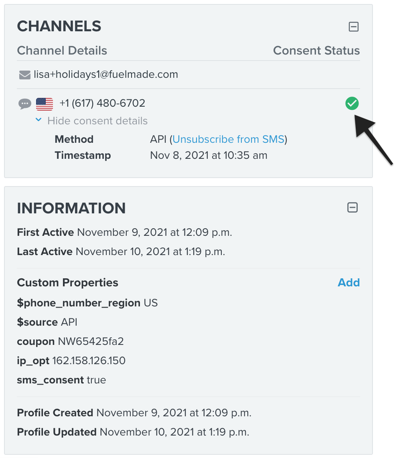The height and width of the screenshot is (458, 399).
Task: Click the email address lisa+holidays1@fuelmade.com
Action: pos(106,75)
